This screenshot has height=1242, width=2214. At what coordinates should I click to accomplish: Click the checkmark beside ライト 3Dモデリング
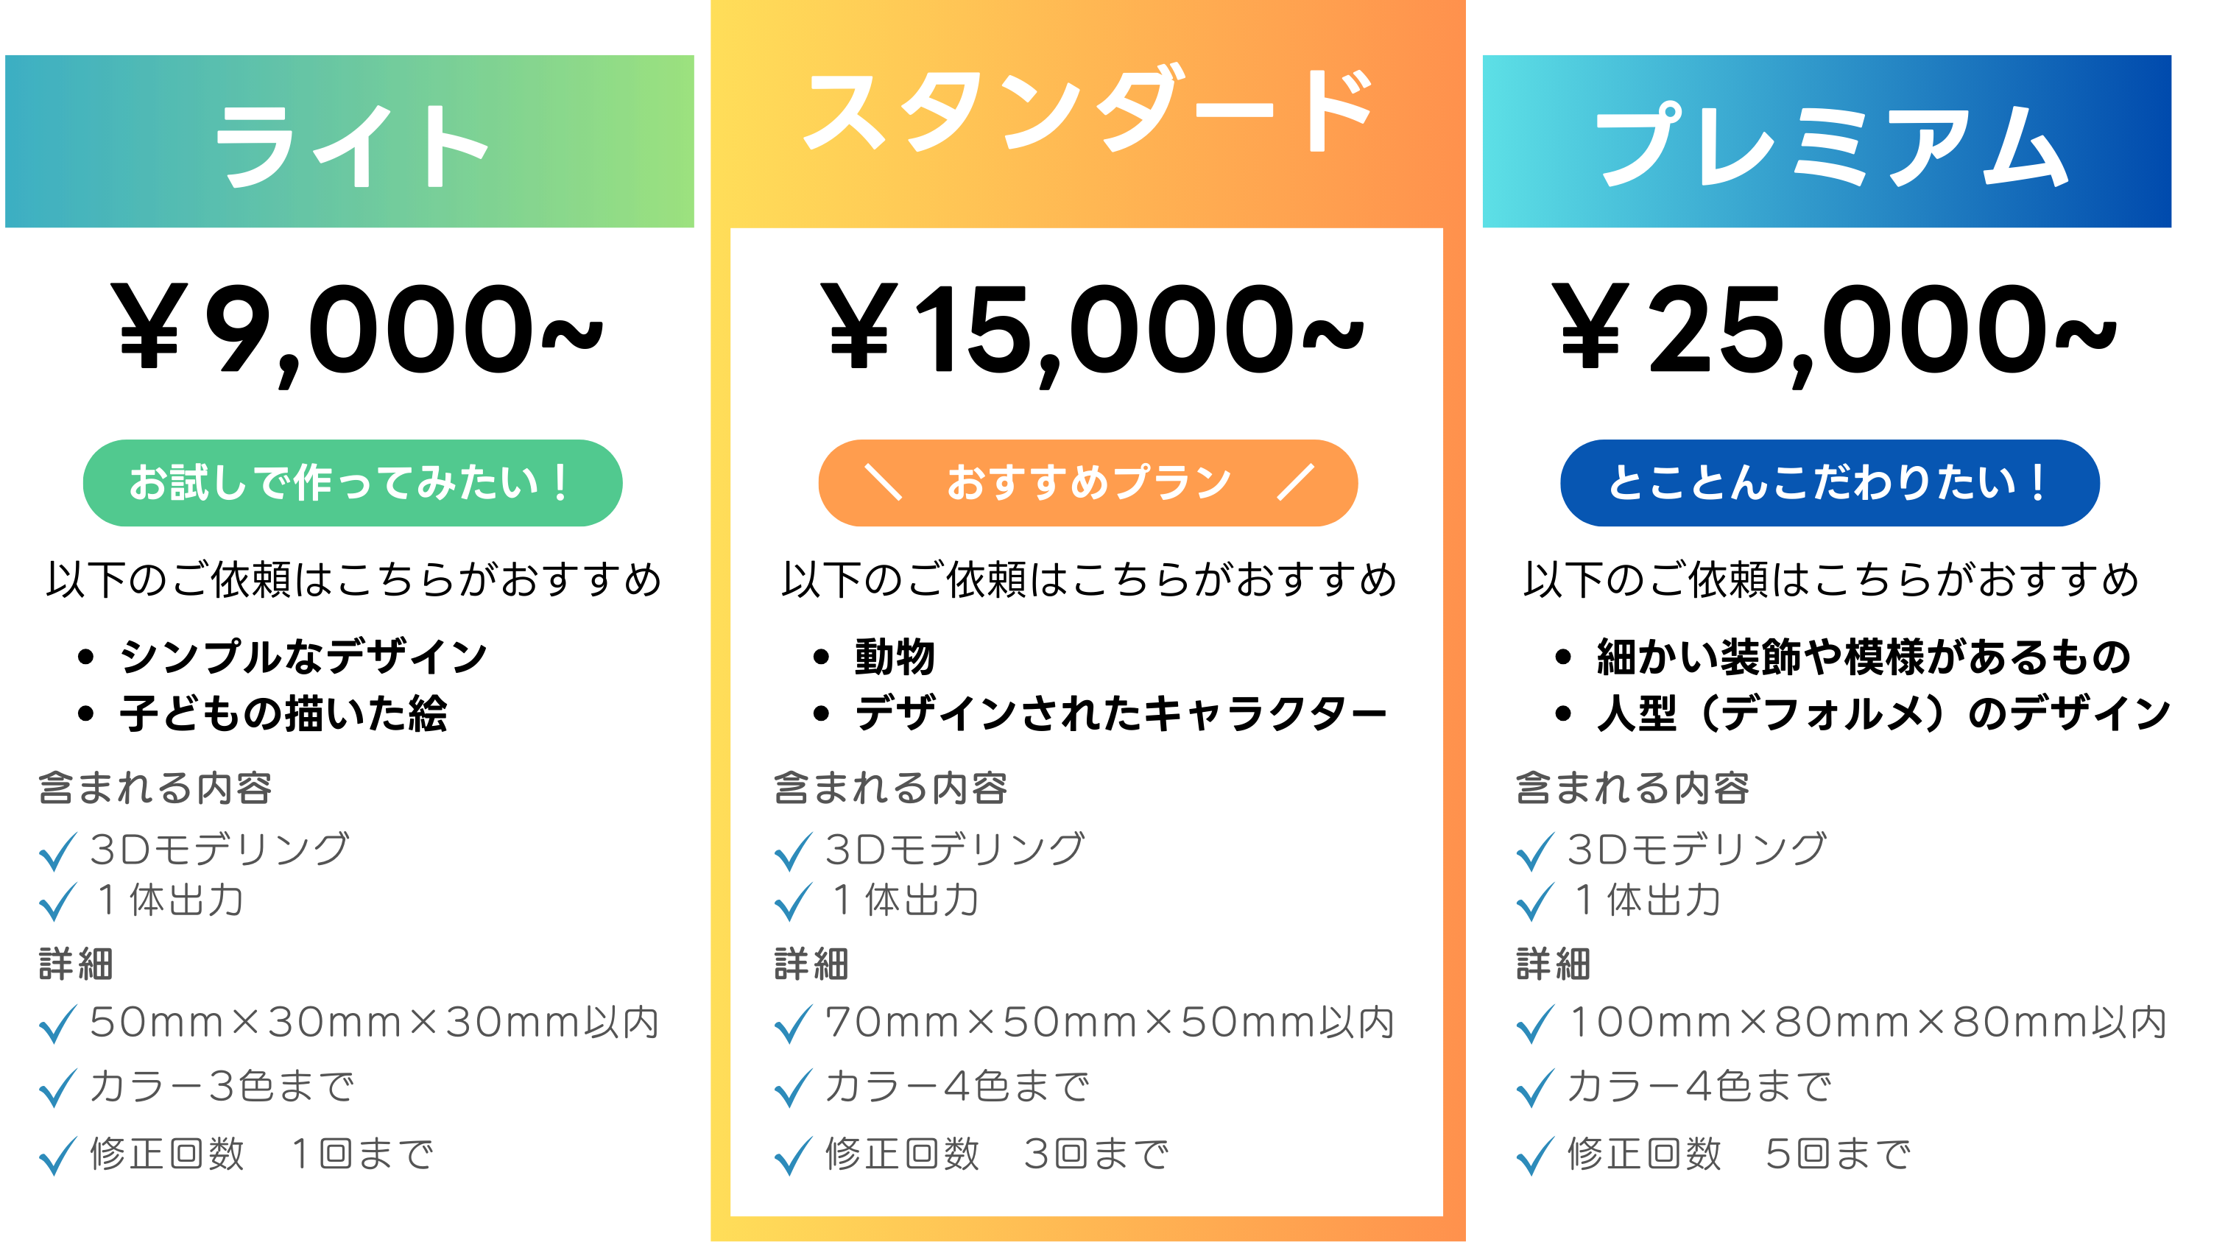click(58, 851)
